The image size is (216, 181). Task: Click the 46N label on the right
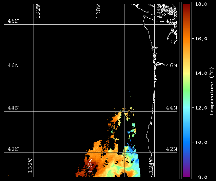(172, 65)
